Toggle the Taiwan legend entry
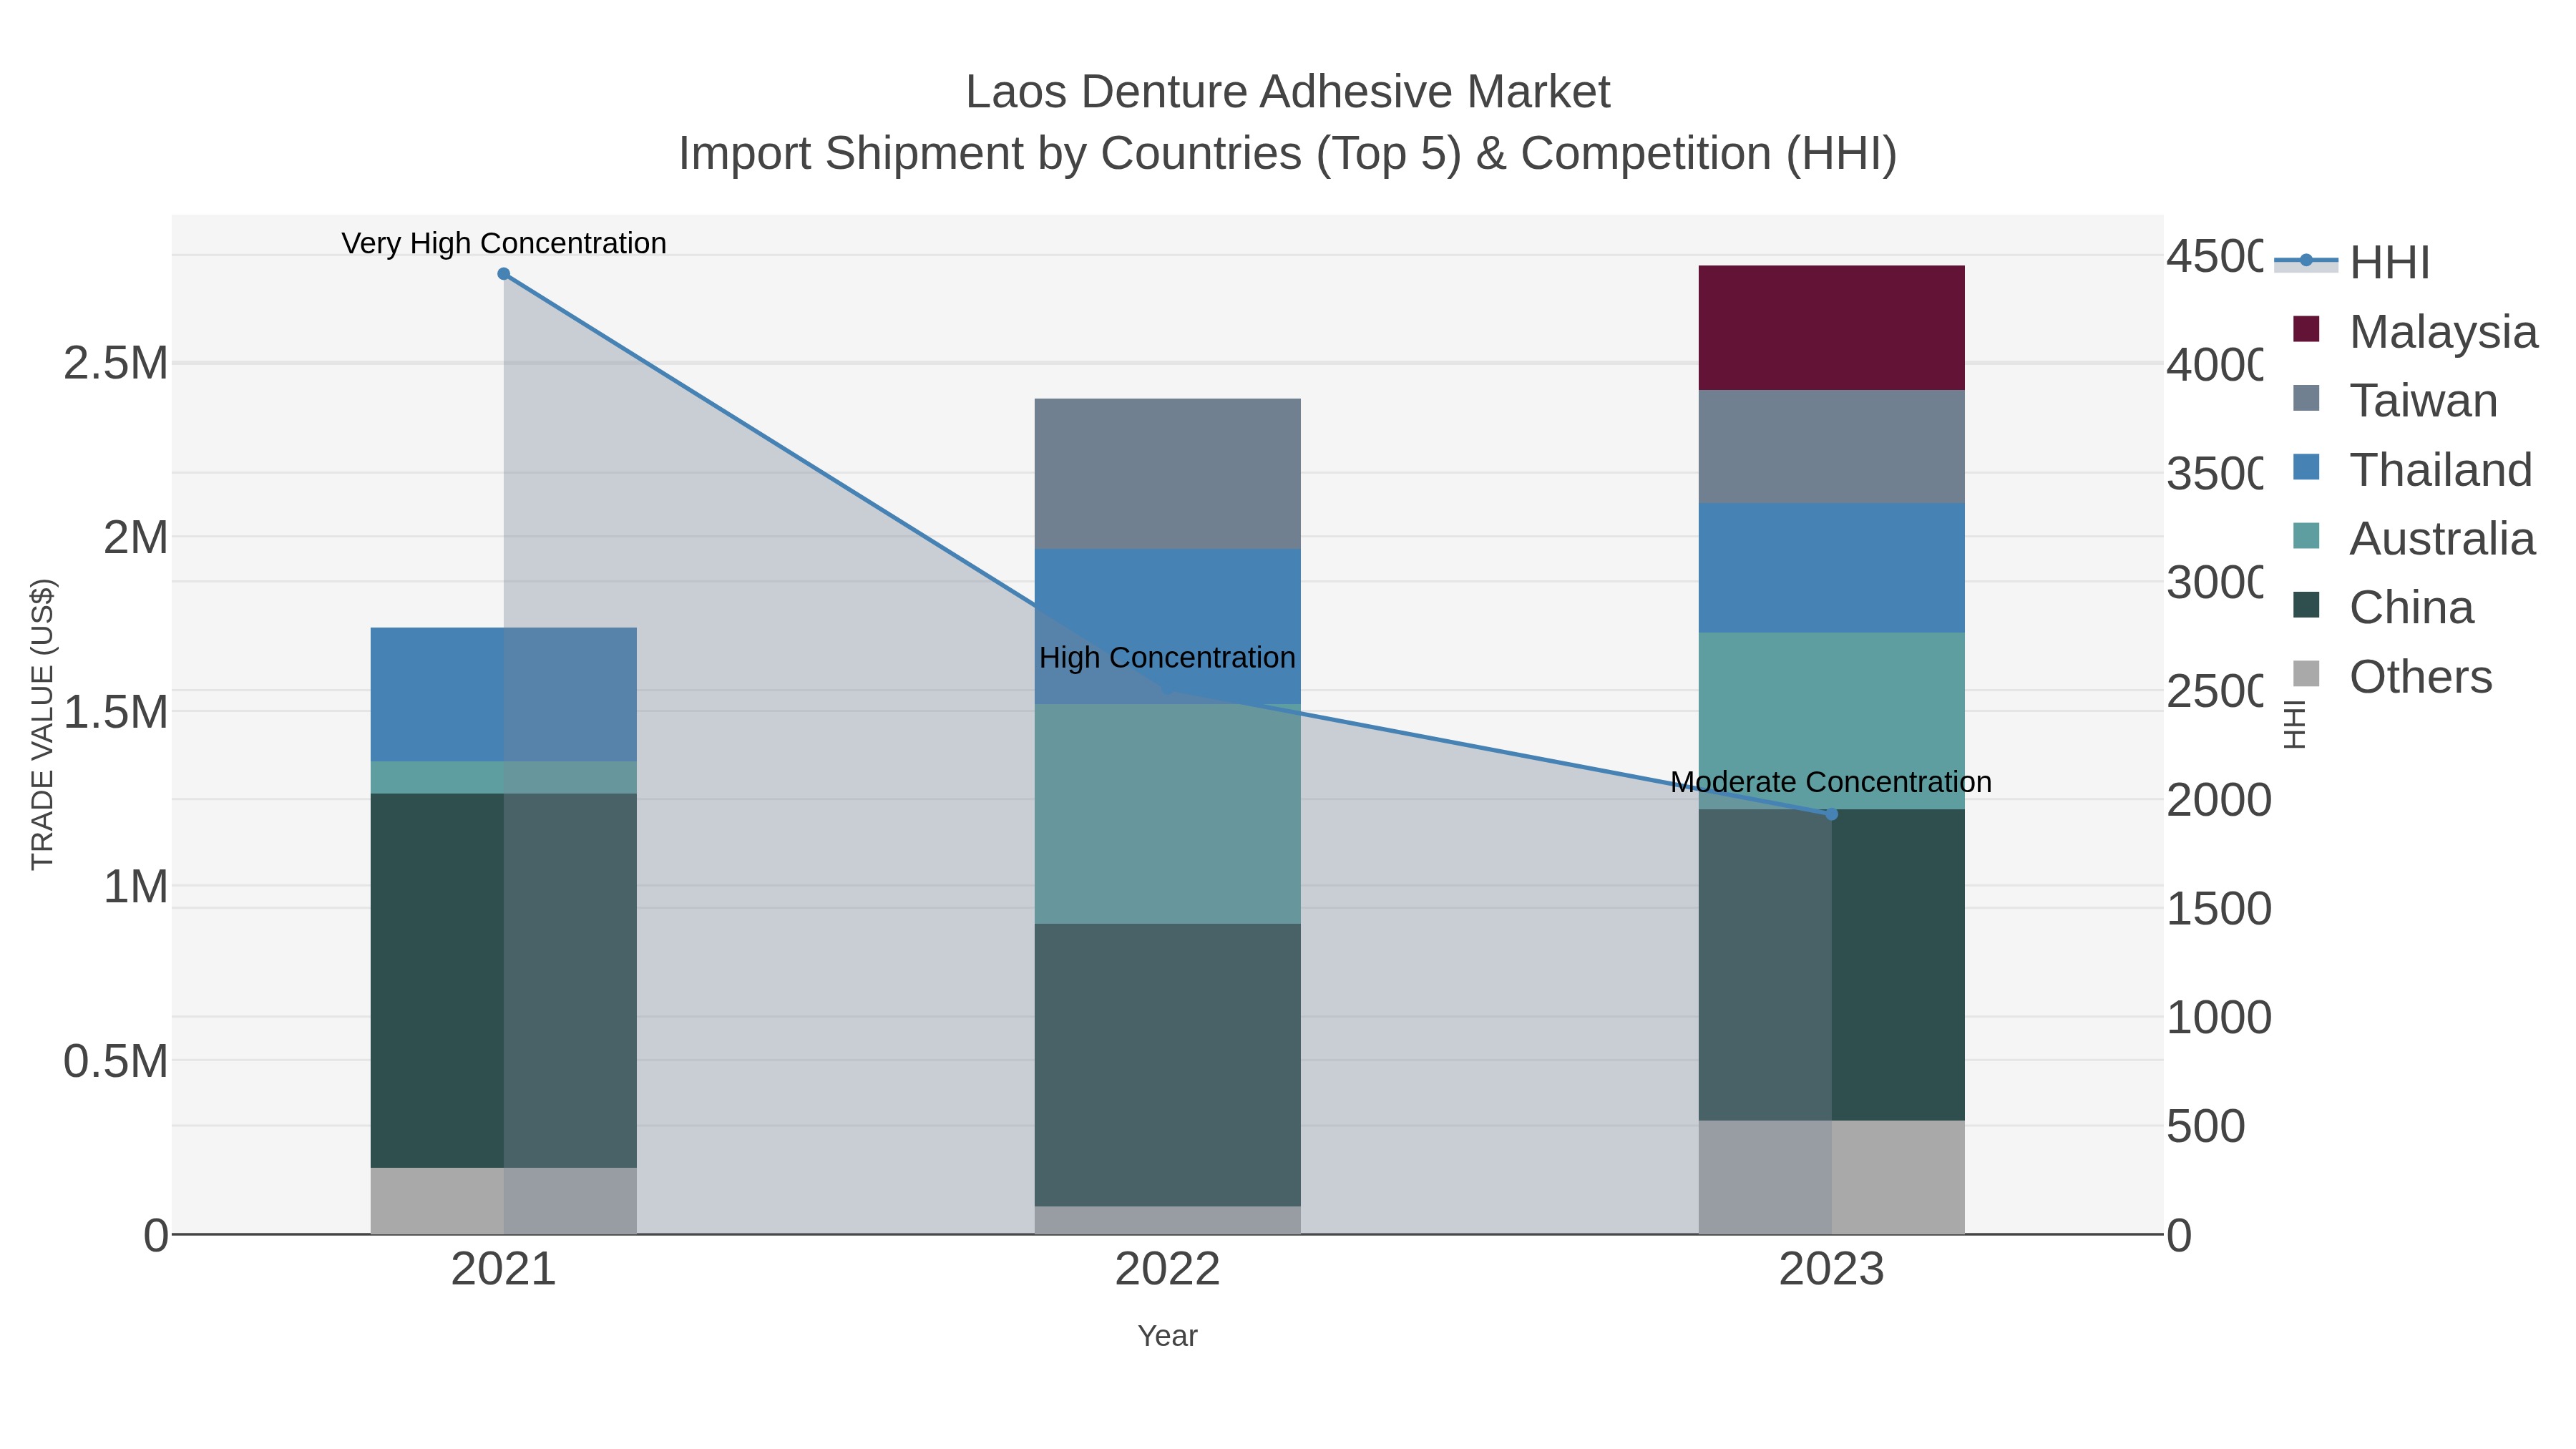 pos(2395,400)
